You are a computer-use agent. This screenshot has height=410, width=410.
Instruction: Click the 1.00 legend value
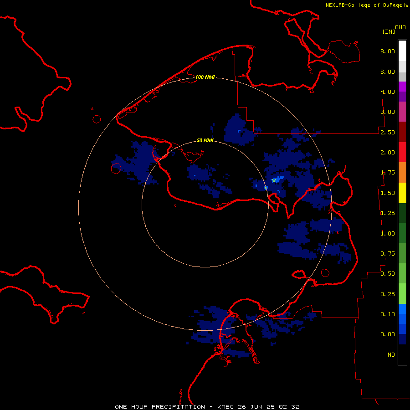[x=388, y=234]
